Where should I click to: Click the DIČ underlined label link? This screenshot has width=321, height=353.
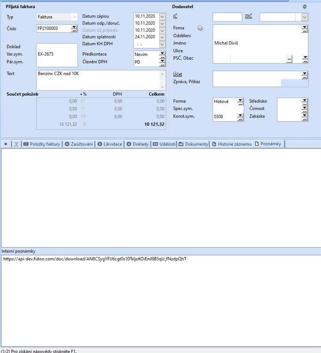(x=249, y=16)
